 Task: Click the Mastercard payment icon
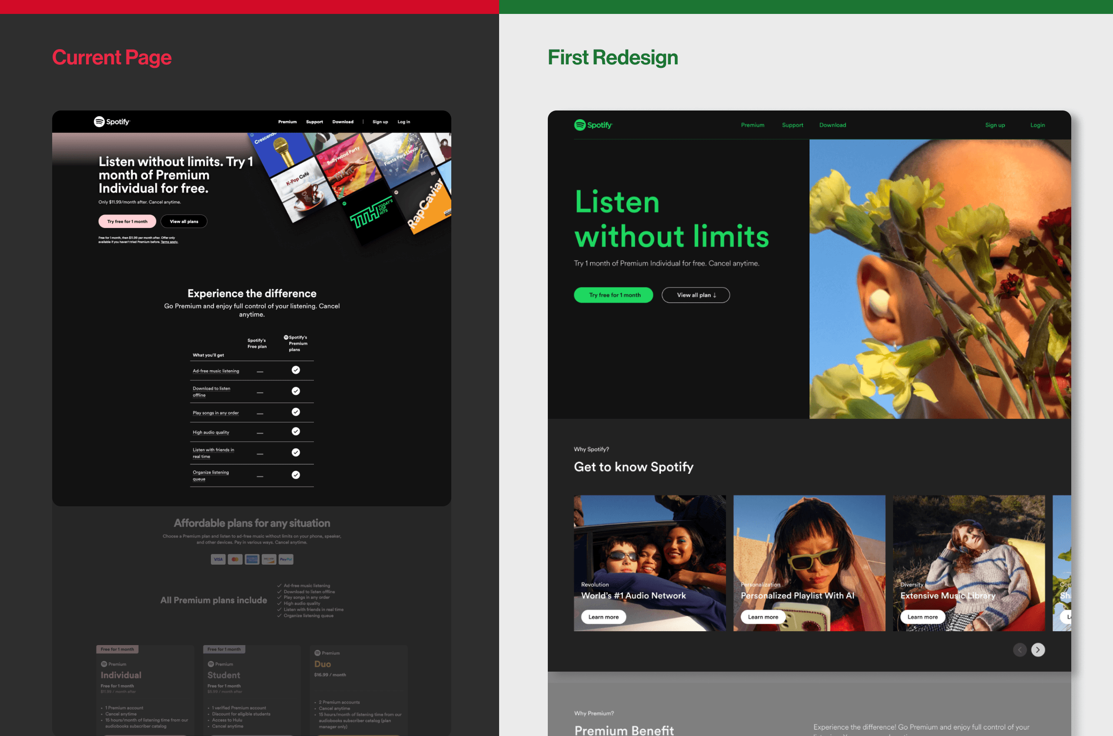tap(235, 559)
